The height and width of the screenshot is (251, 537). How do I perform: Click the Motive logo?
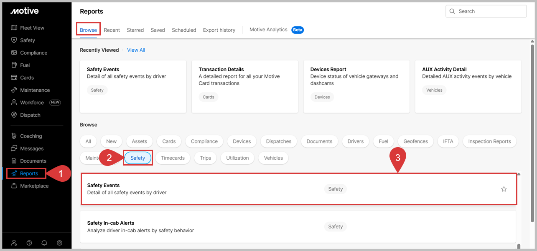pos(25,11)
